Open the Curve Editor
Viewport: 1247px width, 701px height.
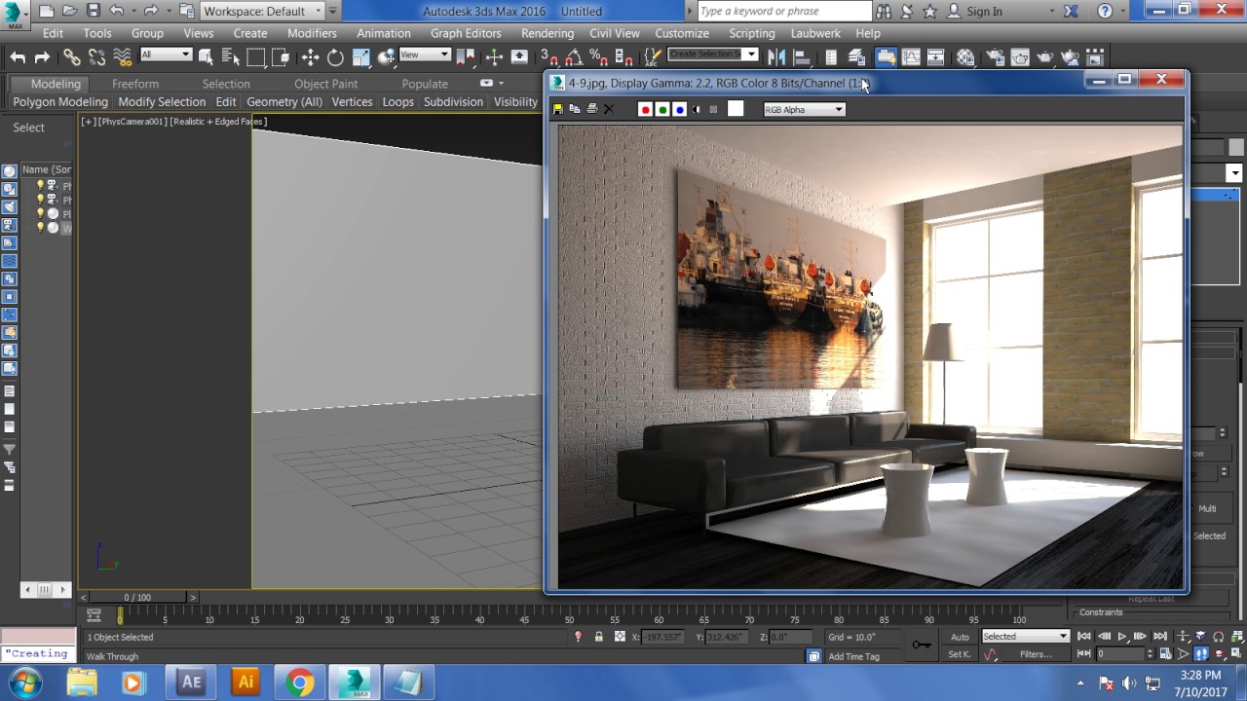tap(911, 56)
